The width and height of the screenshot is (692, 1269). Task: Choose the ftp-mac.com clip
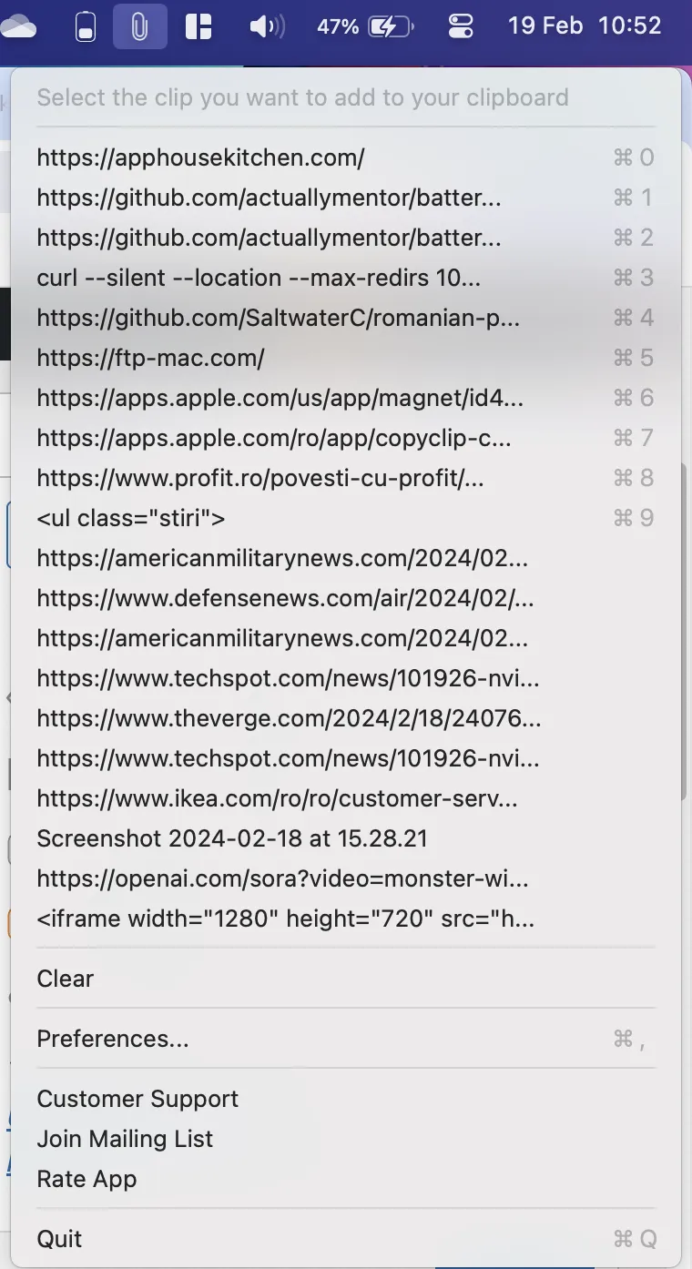click(x=346, y=358)
